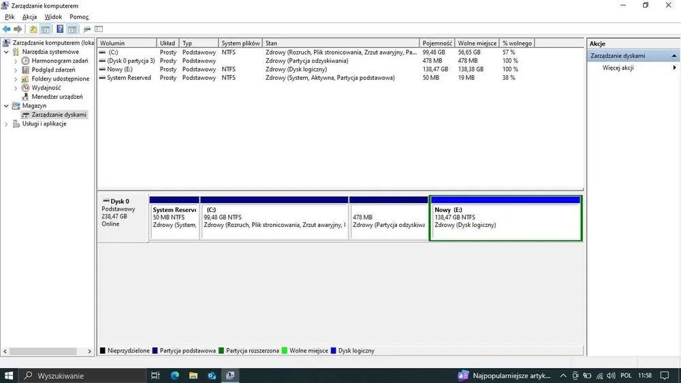Viewport: 681px width, 383px height.
Task: Click the Nieprzydzielone black legend swatch
Action: coord(103,350)
